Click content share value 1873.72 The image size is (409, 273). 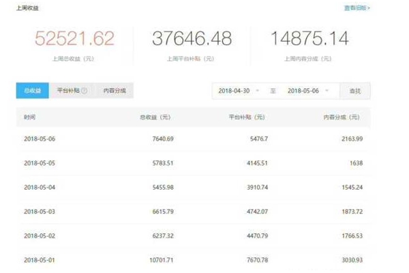pyautogui.click(x=352, y=212)
